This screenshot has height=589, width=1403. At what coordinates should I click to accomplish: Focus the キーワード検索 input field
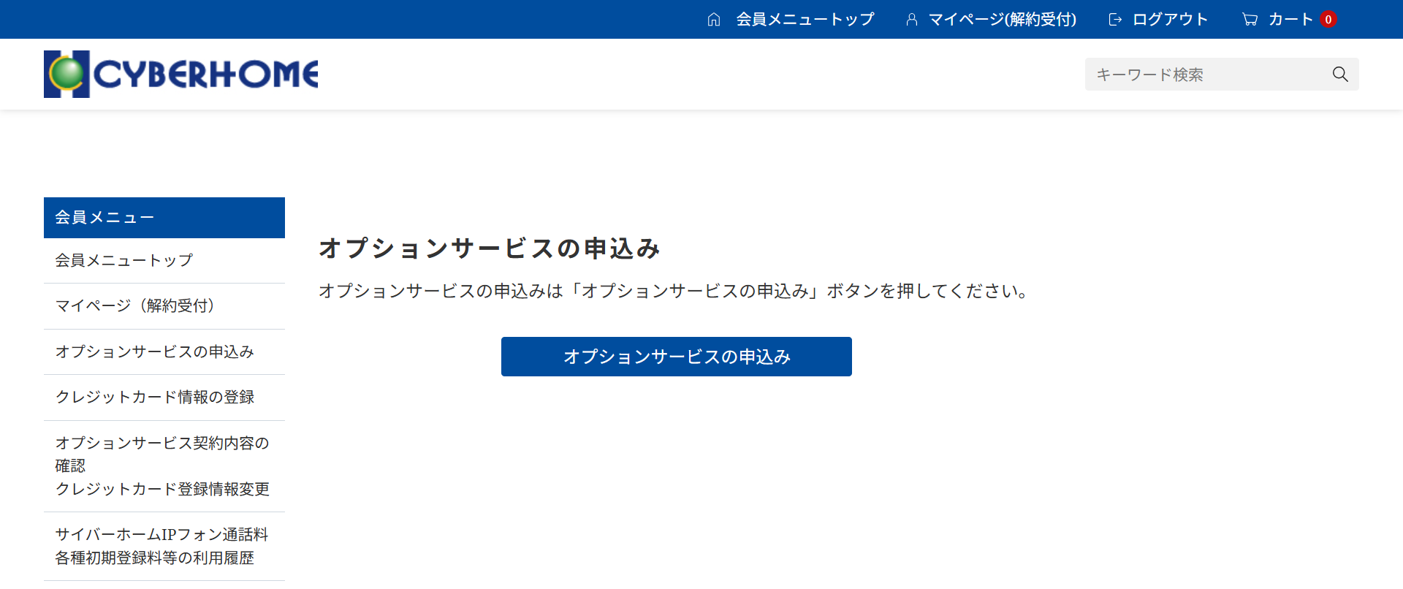1206,75
